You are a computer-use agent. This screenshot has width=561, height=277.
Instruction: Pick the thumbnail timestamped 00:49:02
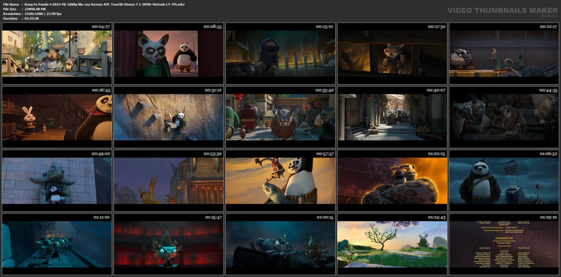(x=57, y=181)
